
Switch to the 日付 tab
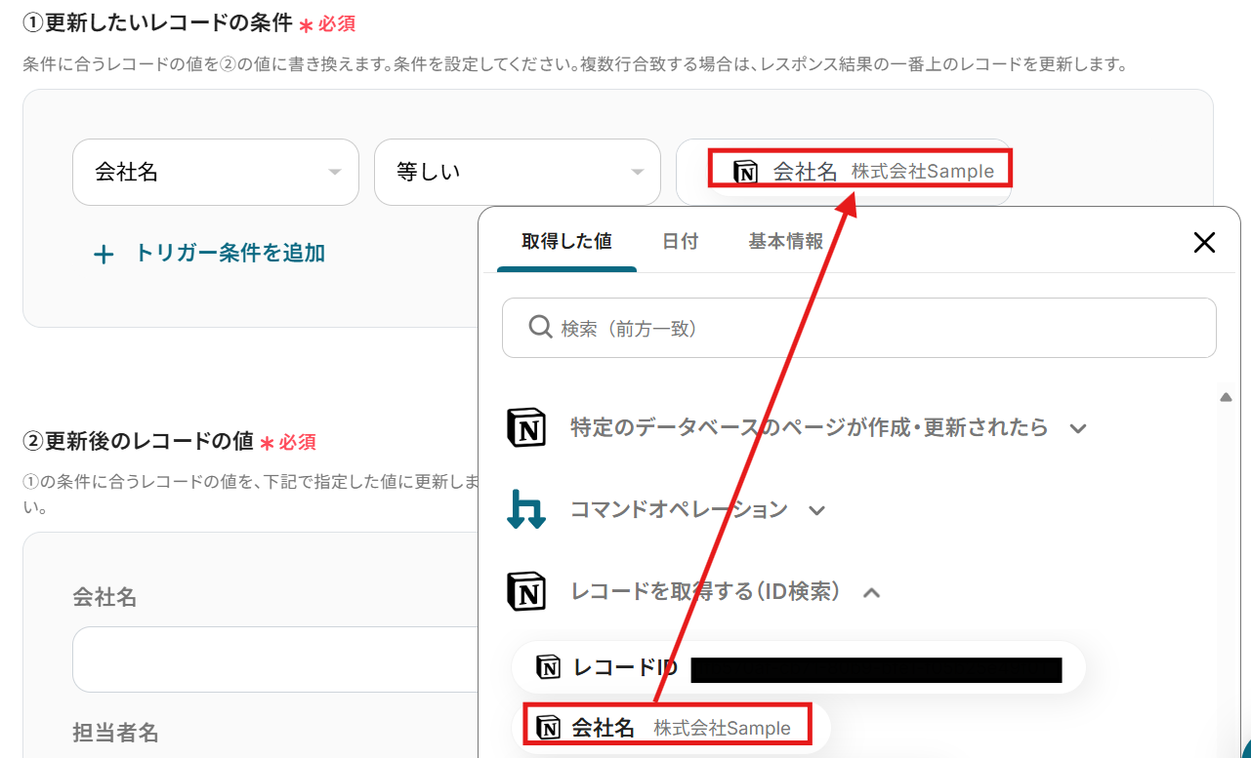click(x=680, y=241)
